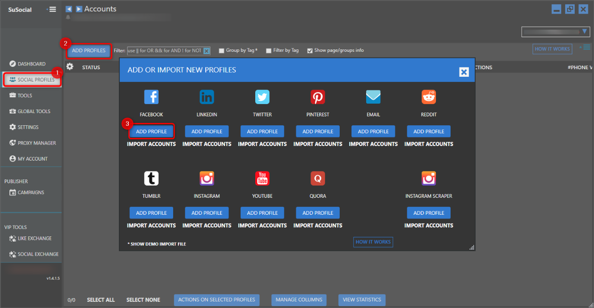The image size is (594, 308).
Task: Close the Add or Import New Profiles dialog
Action: [x=464, y=72]
